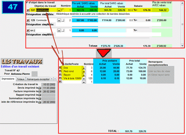Click the printer icon beside Rappel imprimé
The height and width of the screenshot is (135, 186).
pyautogui.click(x=40, y=95)
